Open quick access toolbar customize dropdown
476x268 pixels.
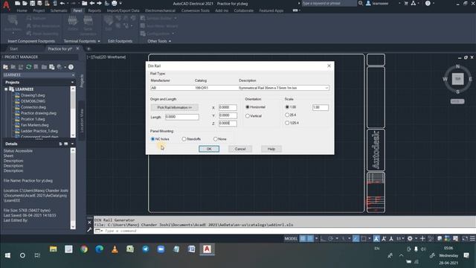coord(120,3)
